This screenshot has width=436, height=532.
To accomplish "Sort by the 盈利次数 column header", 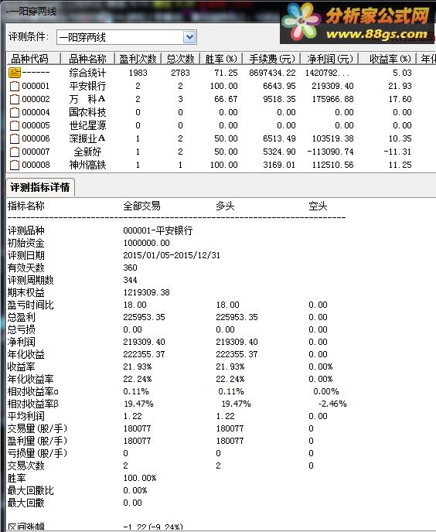I will [x=138, y=59].
